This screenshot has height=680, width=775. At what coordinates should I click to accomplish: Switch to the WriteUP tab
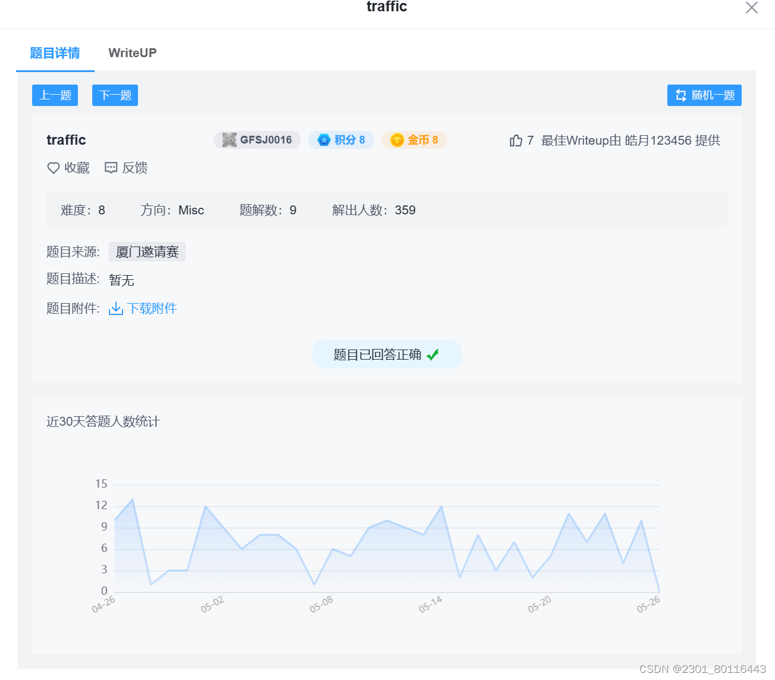click(132, 53)
